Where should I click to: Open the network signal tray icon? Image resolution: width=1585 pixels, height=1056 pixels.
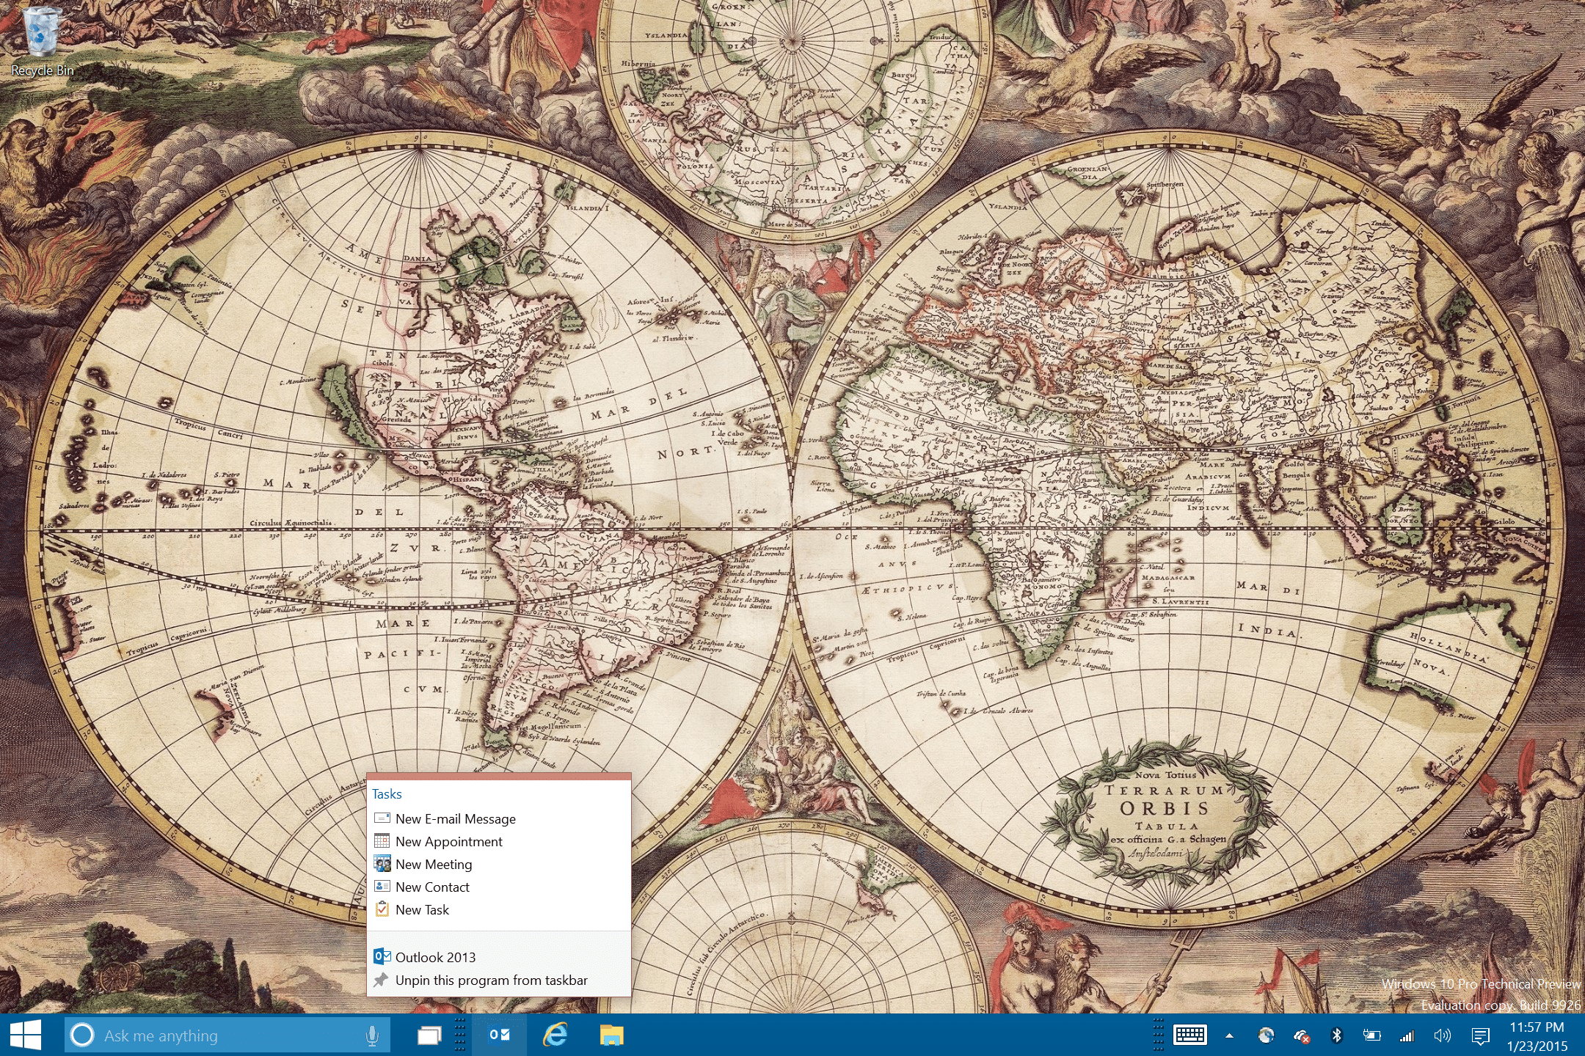1407,1035
